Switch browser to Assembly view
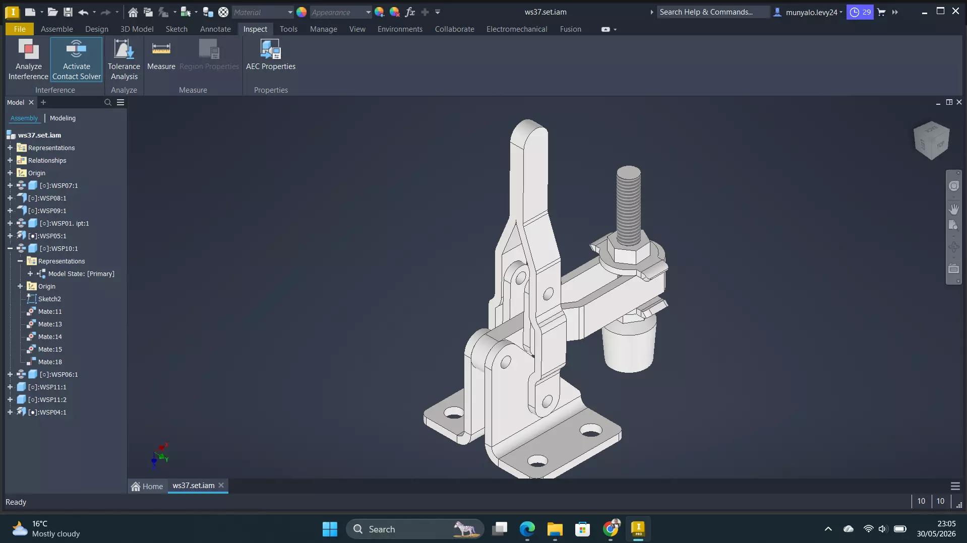This screenshot has height=543, width=967. pyautogui.click(x=24, y=118)
